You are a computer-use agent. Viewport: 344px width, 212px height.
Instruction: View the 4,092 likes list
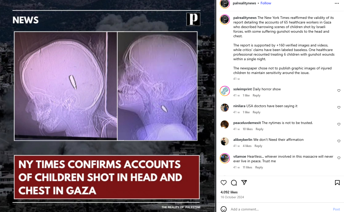tap(229, 192)
